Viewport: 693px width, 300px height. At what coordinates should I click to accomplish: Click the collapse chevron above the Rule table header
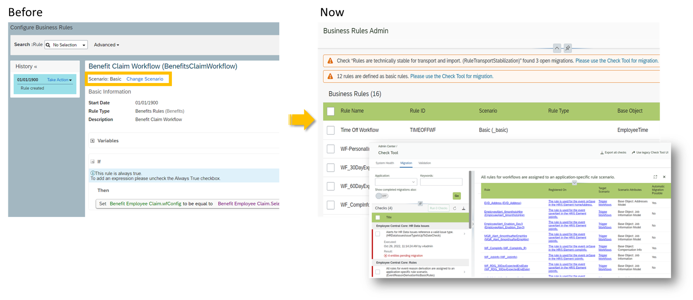tap(574, 183)
